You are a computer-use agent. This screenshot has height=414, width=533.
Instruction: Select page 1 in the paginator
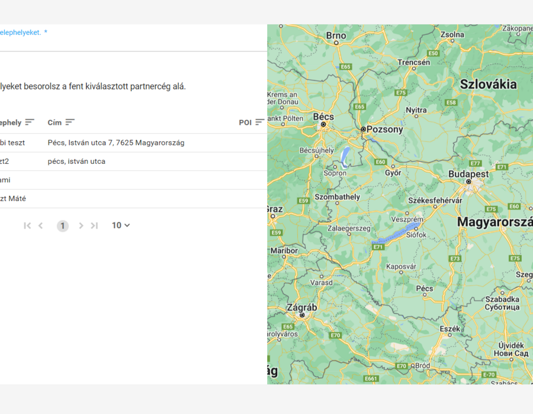point(63,226)
